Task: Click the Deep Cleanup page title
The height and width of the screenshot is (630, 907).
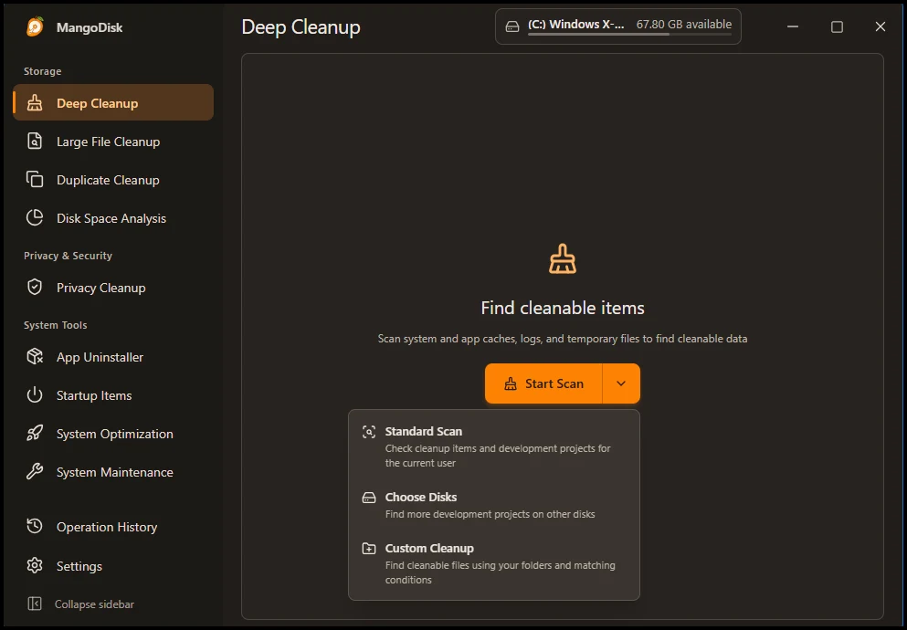Action: (301, 27)
